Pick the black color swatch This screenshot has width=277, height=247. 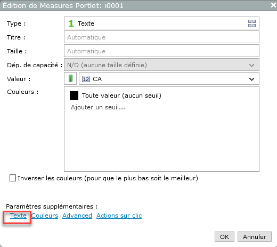74,95
